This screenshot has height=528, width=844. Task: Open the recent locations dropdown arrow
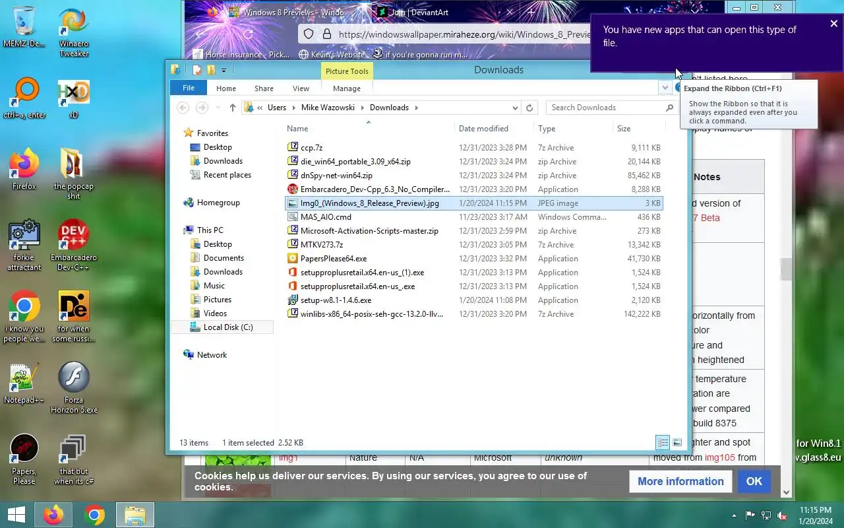click(218, 108)
